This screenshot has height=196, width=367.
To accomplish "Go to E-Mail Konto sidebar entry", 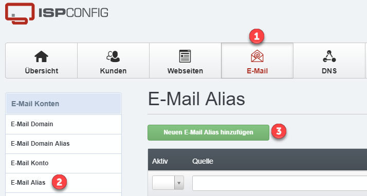I will [x=63, y=163].
